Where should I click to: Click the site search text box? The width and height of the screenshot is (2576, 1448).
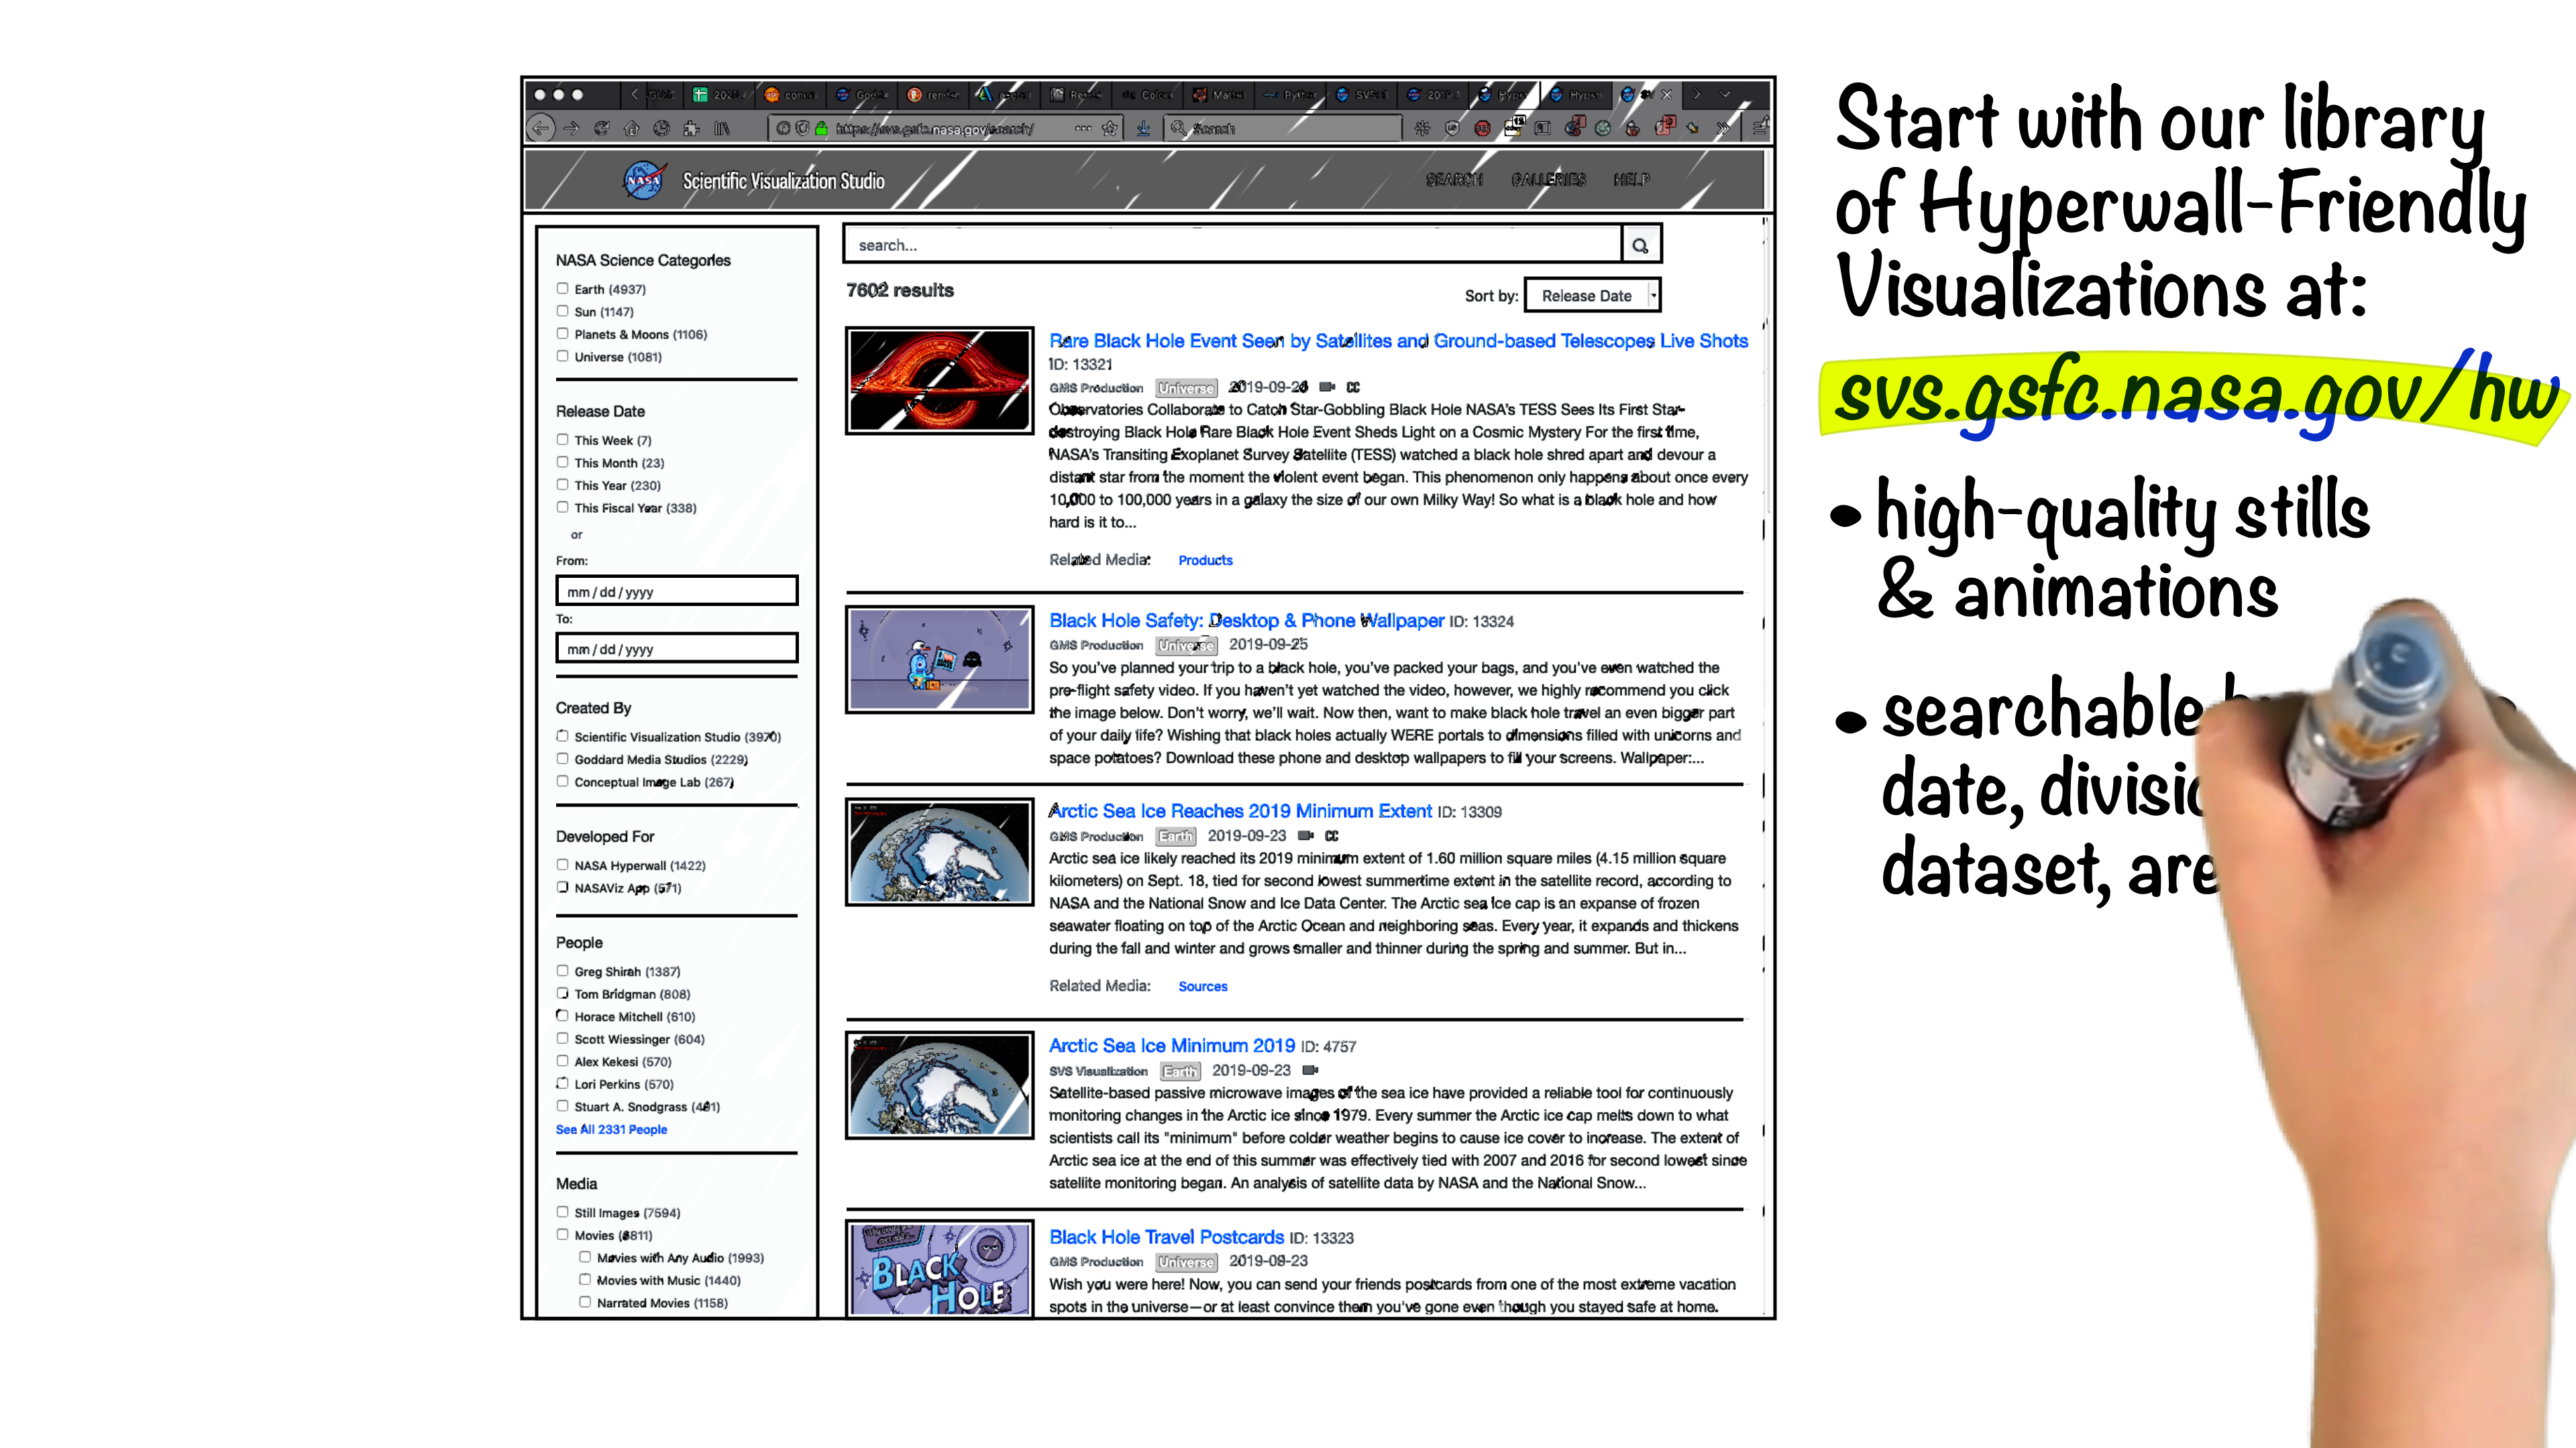1232,245
